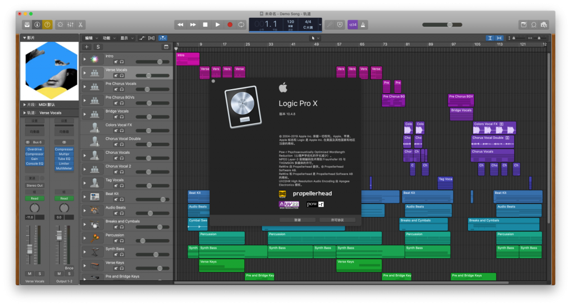The height and width of the screenshot is (306, 571).
Task: Click the Intro track colorful icon
Action: (x=95, y=59)
